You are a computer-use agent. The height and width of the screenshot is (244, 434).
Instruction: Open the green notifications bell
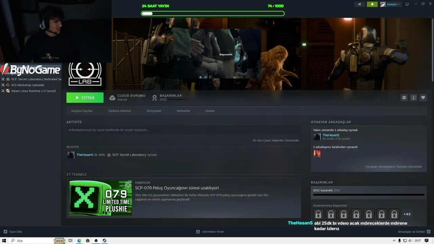372,4
